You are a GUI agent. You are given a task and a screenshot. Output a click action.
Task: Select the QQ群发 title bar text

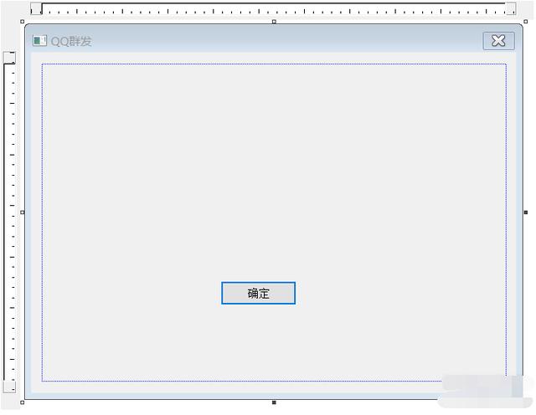pyautogui.click(x=71, y=41)
